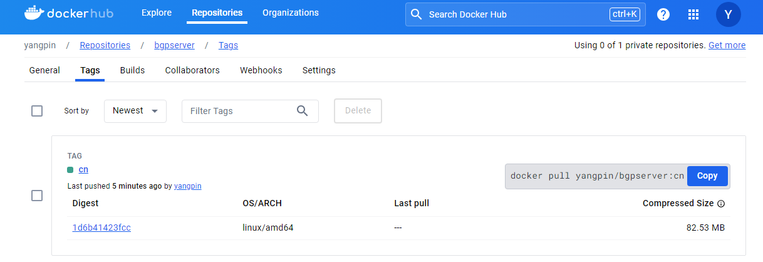Click the Last pull column header
This screenshot has width=763, height=262.
[x=412, y=203]
